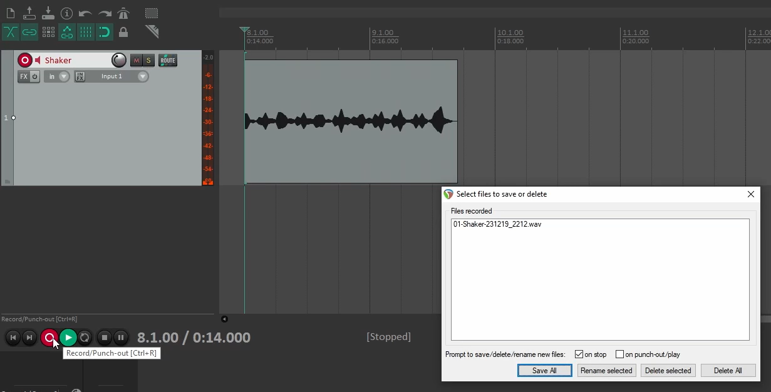Viewport: 771px width, 392px height.
Task: Enable the 'on stop' prompt checkbox
Action: pos(579,354)
